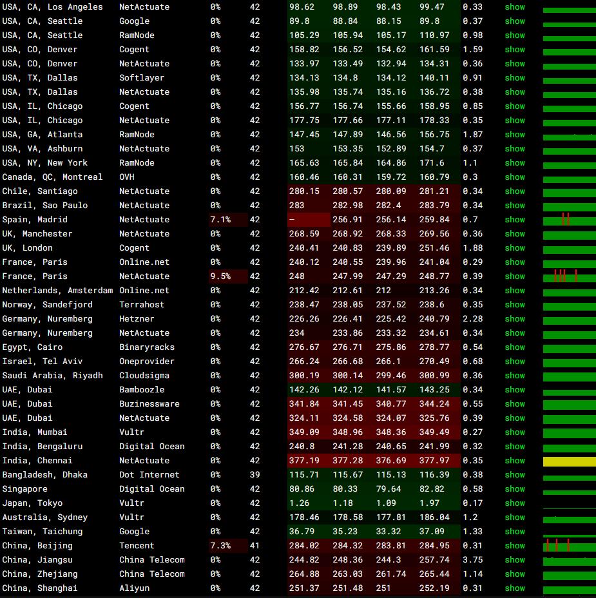The image size is (596, 598).
Task: Open show link for Dubai Bamboozle
Action: tap(515, 390)
